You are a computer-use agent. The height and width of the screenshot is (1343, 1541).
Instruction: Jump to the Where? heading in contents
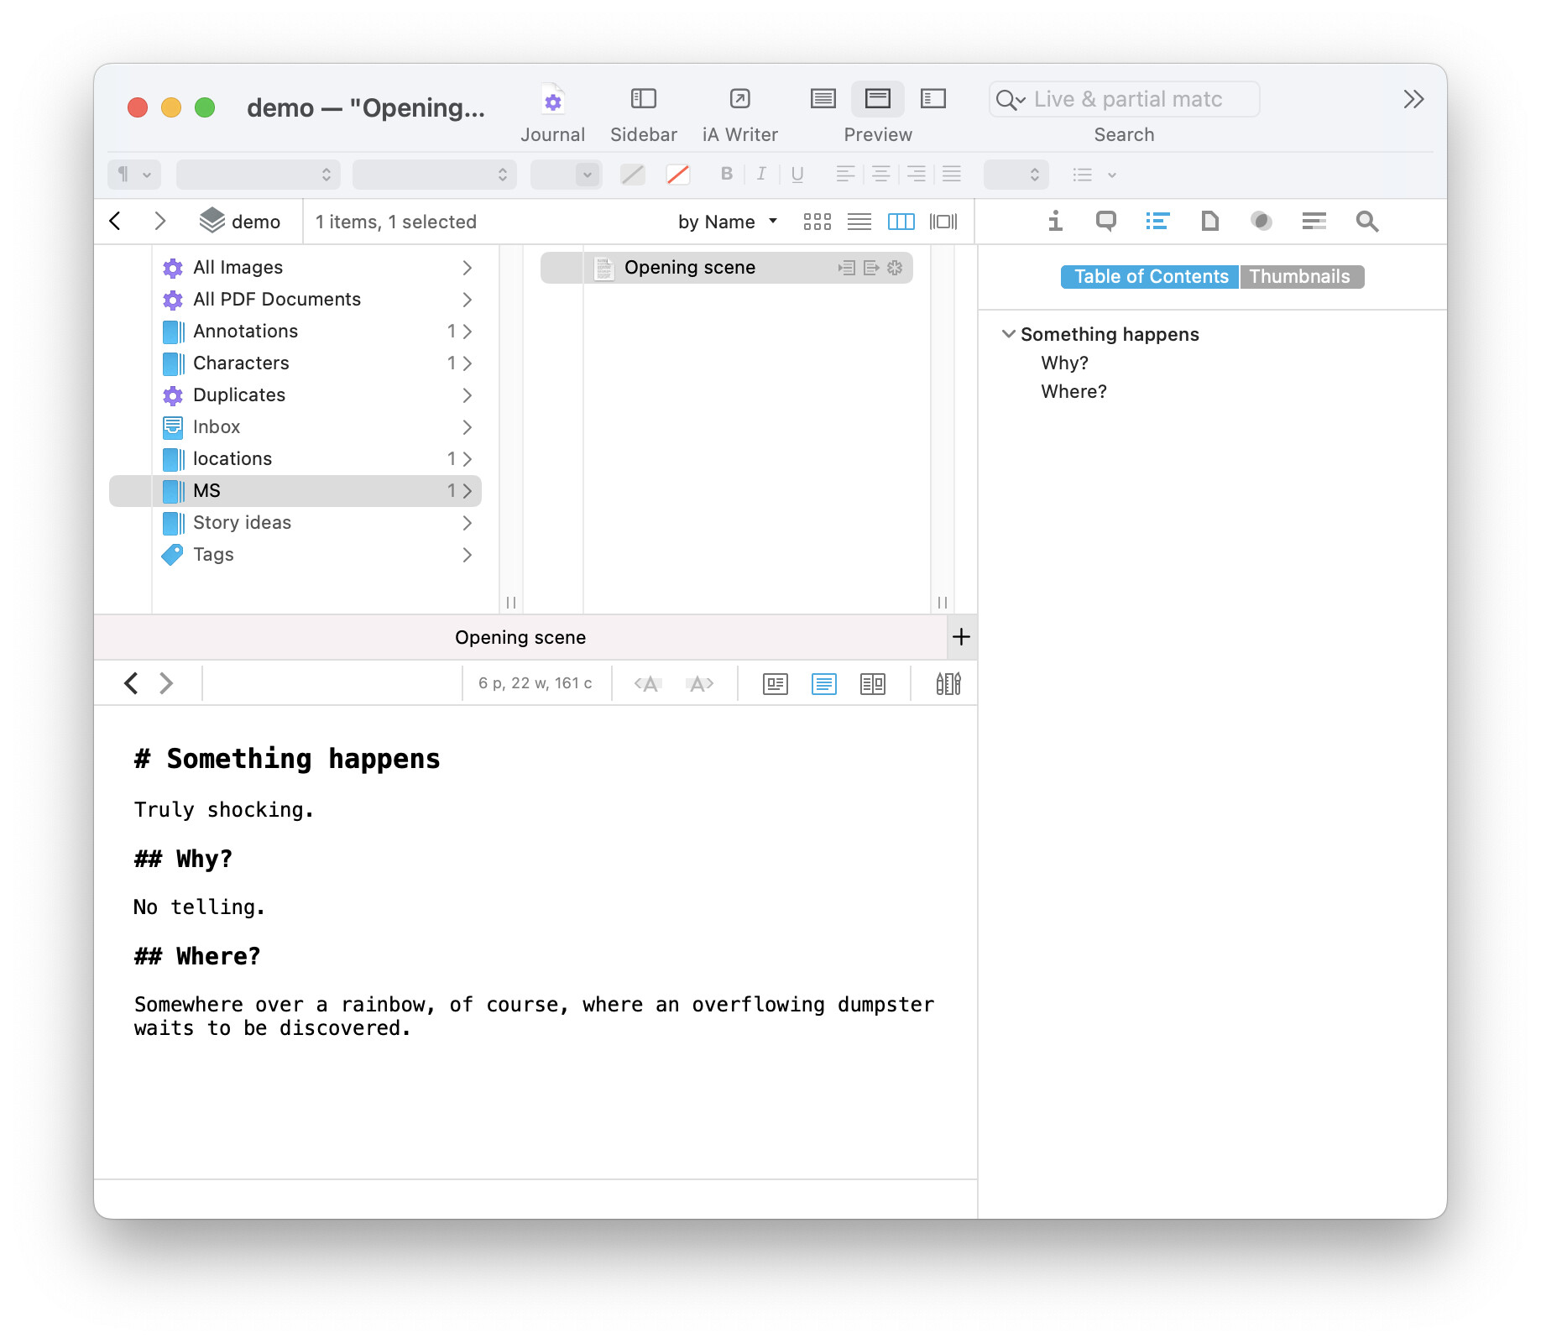tap(1073, 391)
